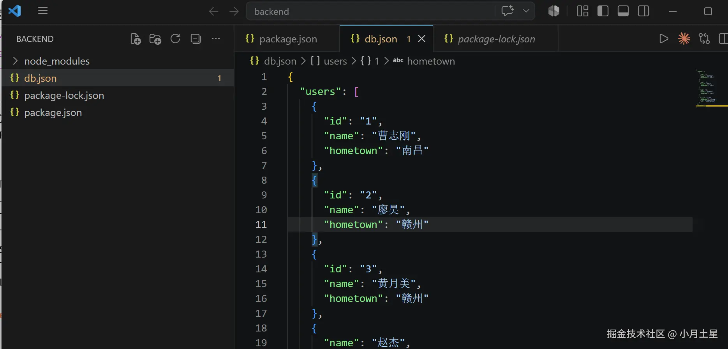Run the file with the play icon
The height and width of the screenshot is (349, 728).
tap(664, 39)
